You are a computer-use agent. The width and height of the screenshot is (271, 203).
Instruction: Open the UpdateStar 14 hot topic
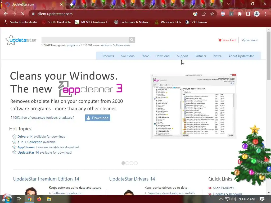[44, 153]
